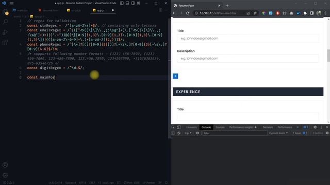Viewport: 330px width, 185px height.
Task: Clear the console
Action: (x=179, y=133)
